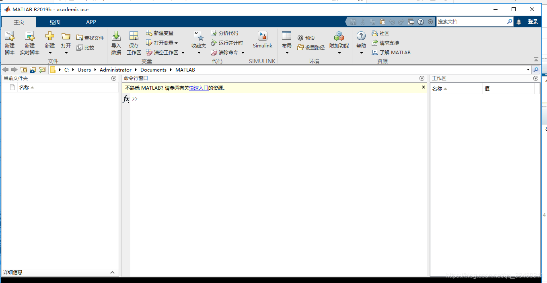
Task: Open Current Folder (当前文件夹) panel actions menu
Action: click(x=113, y=78)
